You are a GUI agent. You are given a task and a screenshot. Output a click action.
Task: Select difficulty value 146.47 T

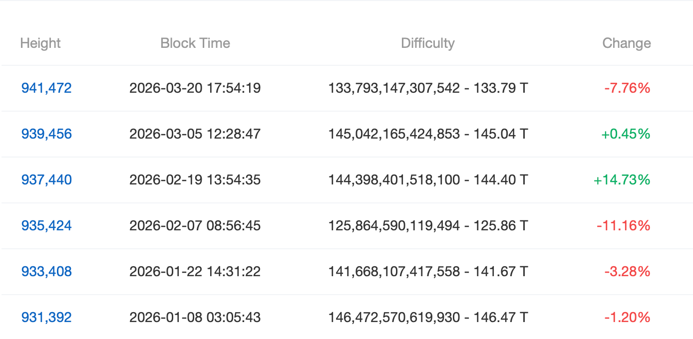[427, 317]
